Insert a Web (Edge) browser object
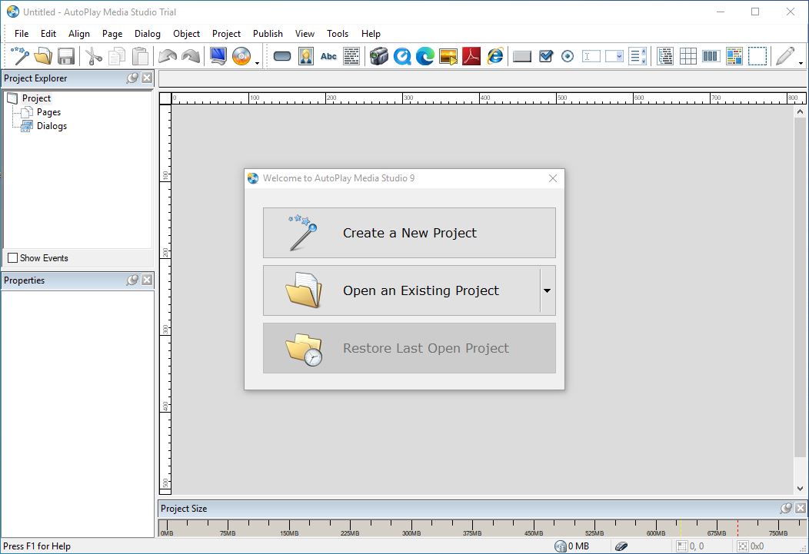The width and height of the screenshot is (809, 554). coord(425,55)
